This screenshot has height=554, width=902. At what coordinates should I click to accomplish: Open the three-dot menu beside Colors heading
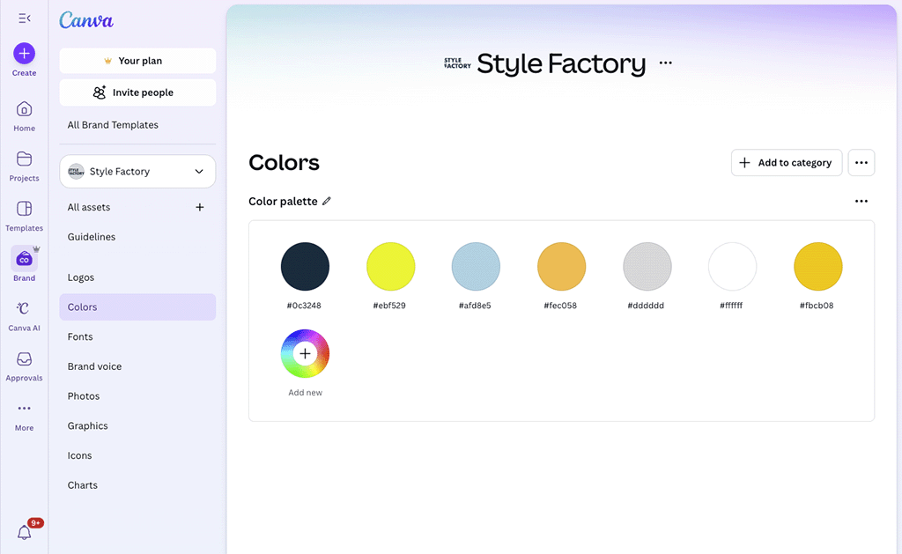point(861,162)
